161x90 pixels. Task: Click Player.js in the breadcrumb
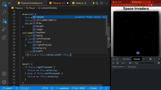tap(19, 8)
